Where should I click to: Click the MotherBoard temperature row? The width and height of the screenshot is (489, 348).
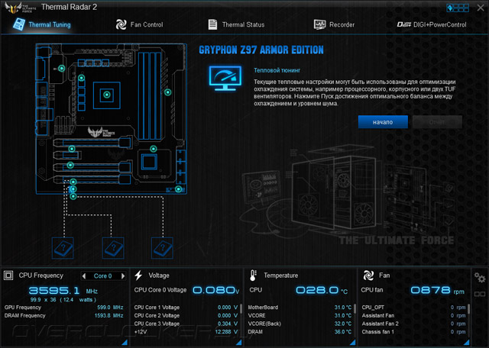pyautogui.click(x=300, y=308)
